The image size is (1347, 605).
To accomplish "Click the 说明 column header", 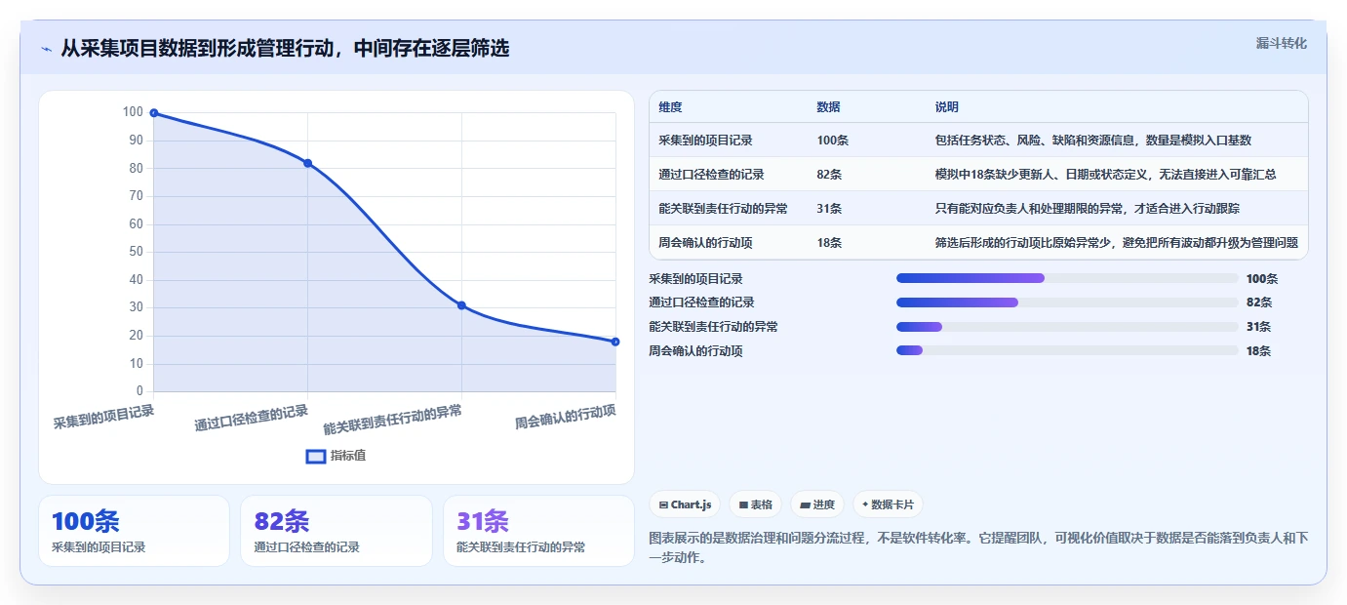I will pyautogui.click(x=946, y=107).
